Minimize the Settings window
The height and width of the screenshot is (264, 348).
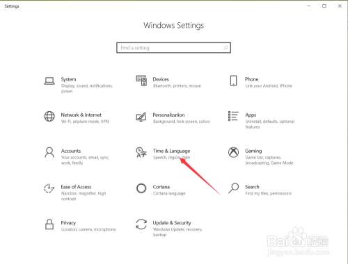tap(308, 6)
